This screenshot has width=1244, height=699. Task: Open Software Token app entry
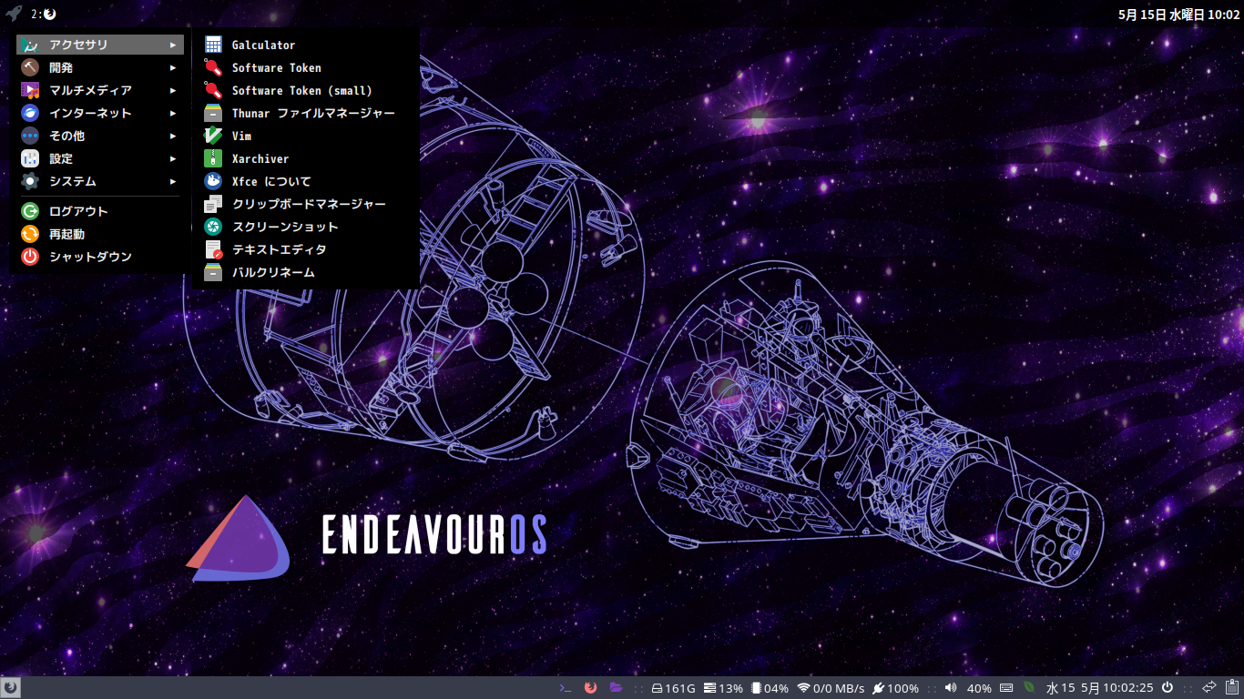[x=305, y=67]
